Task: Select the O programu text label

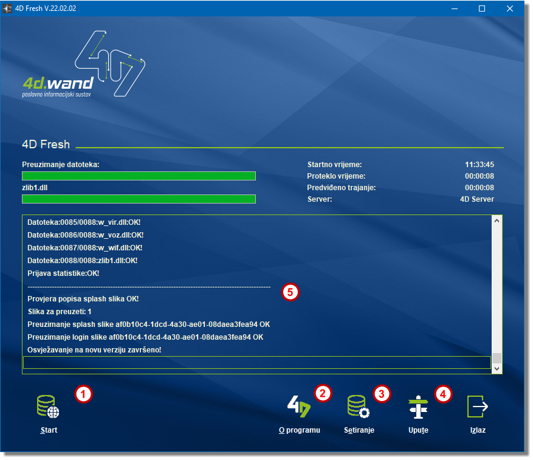Action: (299, 430)
